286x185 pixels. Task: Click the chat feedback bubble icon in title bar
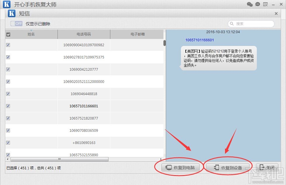coord(257,4)
